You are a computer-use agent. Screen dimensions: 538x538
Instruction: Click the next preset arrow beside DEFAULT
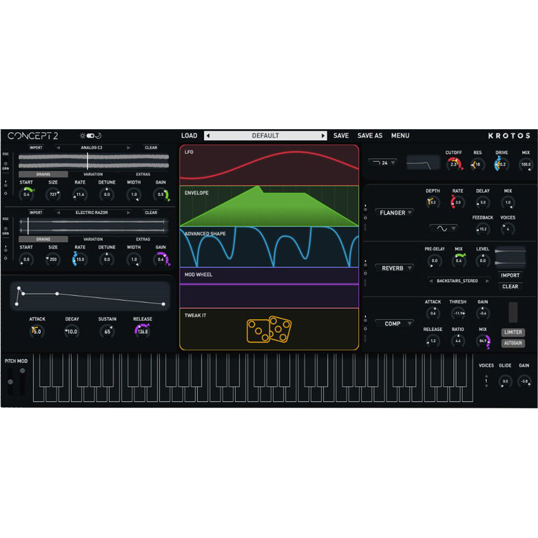(323, 136)
